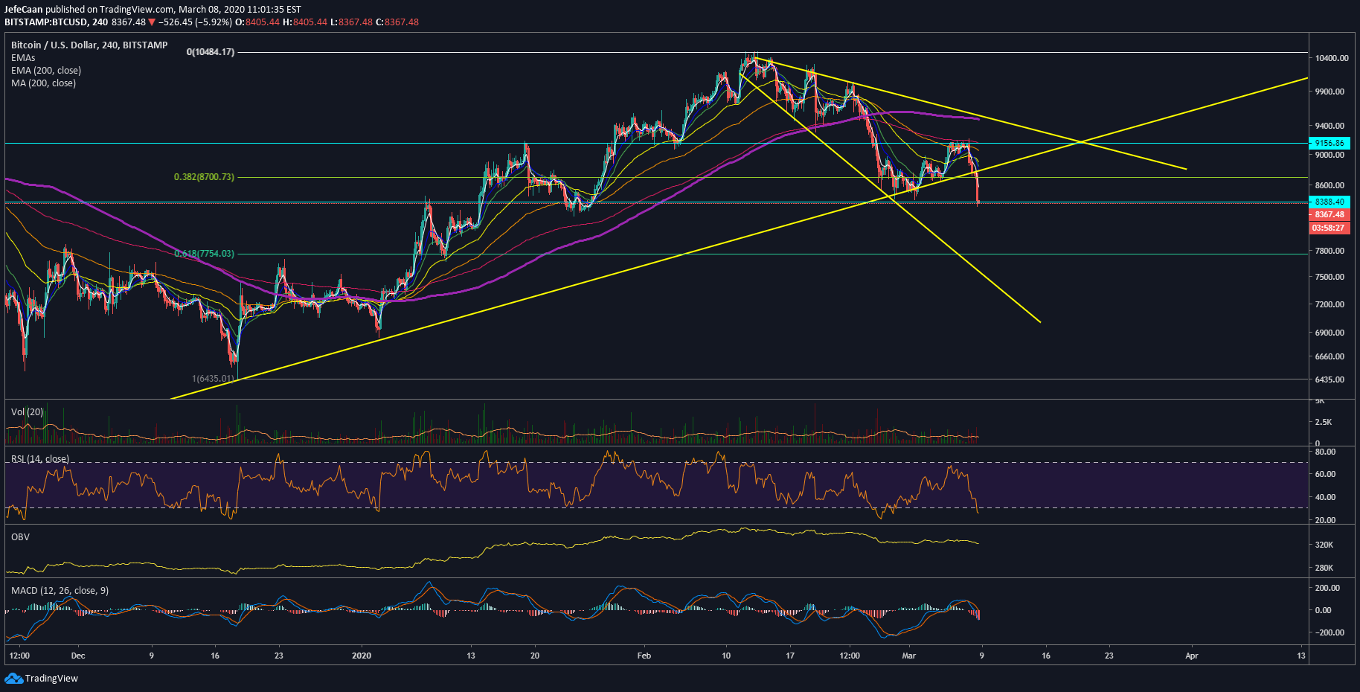This screenshot has height=692, width=1360.
Task: Click the JefeCaan author name
Action: coord(24,10)
